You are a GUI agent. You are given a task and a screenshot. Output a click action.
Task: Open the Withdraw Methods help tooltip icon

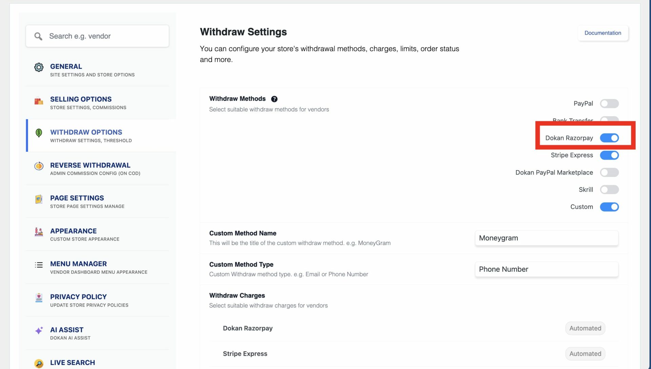[x=274, y=99]
